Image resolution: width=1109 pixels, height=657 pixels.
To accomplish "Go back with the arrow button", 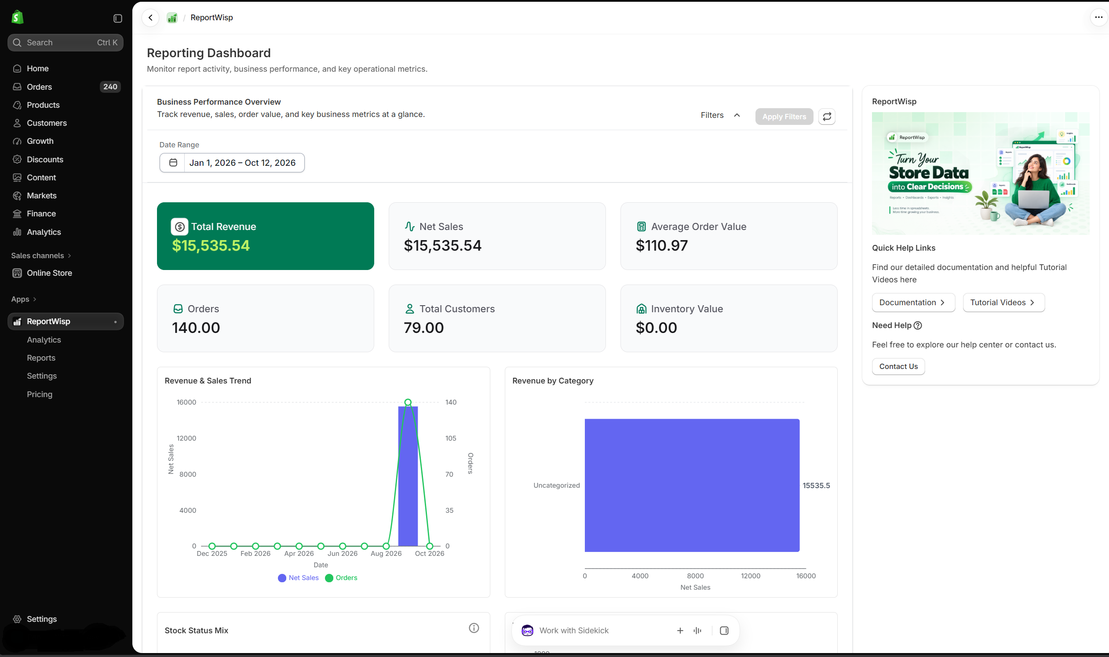I will tap(150, 18).
